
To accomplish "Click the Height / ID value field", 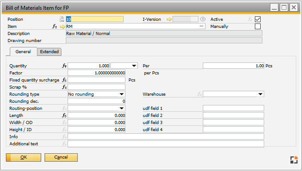I will pos(97,129).
